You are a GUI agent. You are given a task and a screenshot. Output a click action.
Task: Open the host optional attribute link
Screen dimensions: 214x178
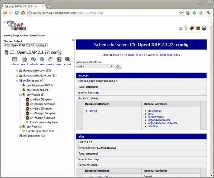[x=151, y=114]
